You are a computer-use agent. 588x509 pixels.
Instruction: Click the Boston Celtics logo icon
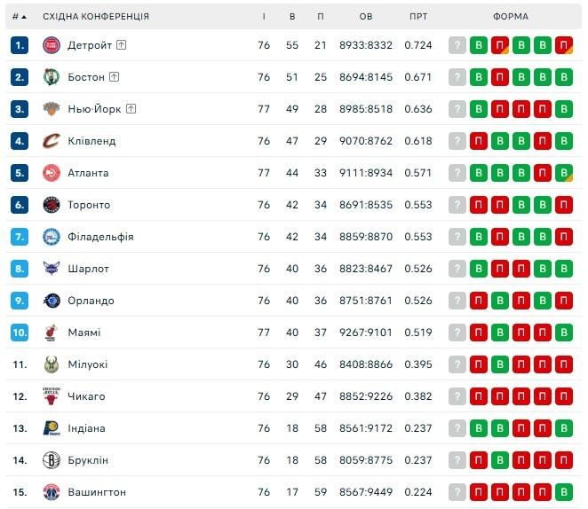click(51, 77)
